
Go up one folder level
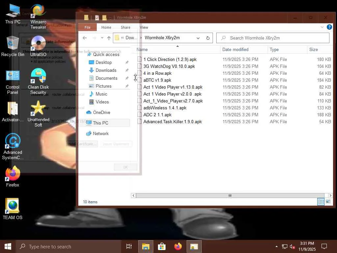109,38
